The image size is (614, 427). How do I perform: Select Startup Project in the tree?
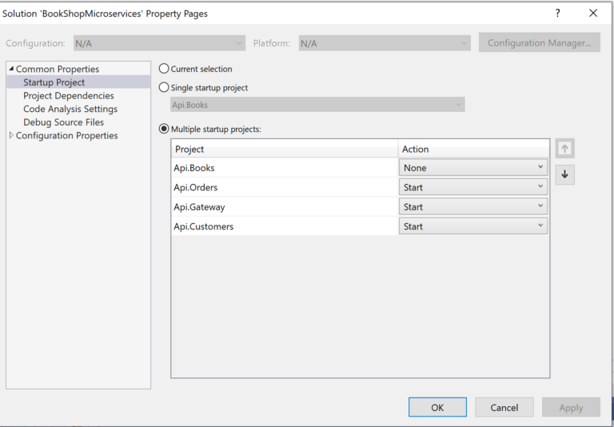tap(54, 82)
